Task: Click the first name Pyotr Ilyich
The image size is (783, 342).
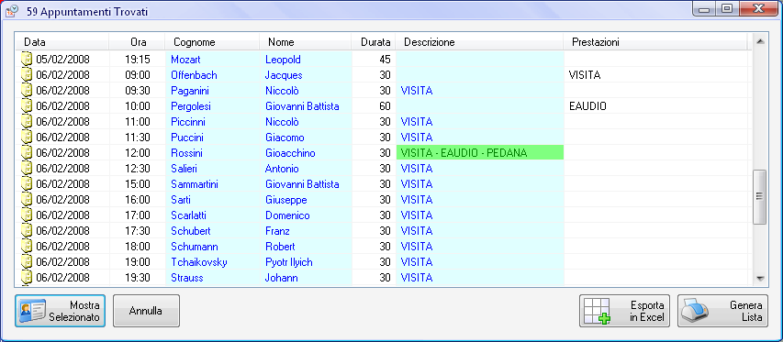Action: coord(289,262)
